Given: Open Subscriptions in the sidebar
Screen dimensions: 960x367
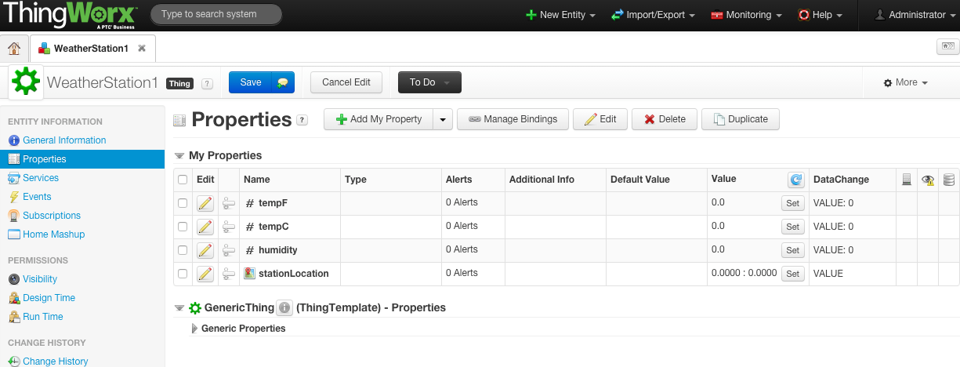Looking at the screenshot, I should 52,216.
